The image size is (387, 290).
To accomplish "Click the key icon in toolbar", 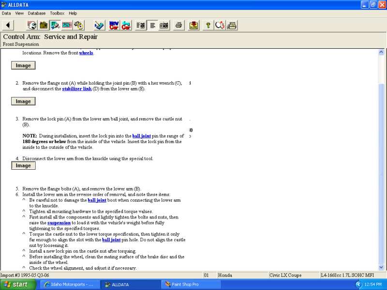I will click(208, 25).
